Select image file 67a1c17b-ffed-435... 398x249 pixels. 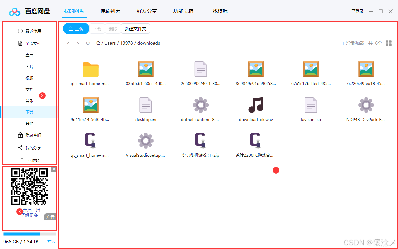pyautogui.click(x=311, y=69)
